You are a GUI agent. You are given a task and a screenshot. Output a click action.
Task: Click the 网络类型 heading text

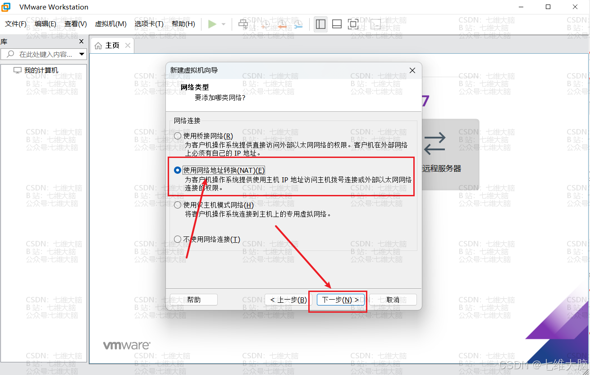click(x=195, y=87)
